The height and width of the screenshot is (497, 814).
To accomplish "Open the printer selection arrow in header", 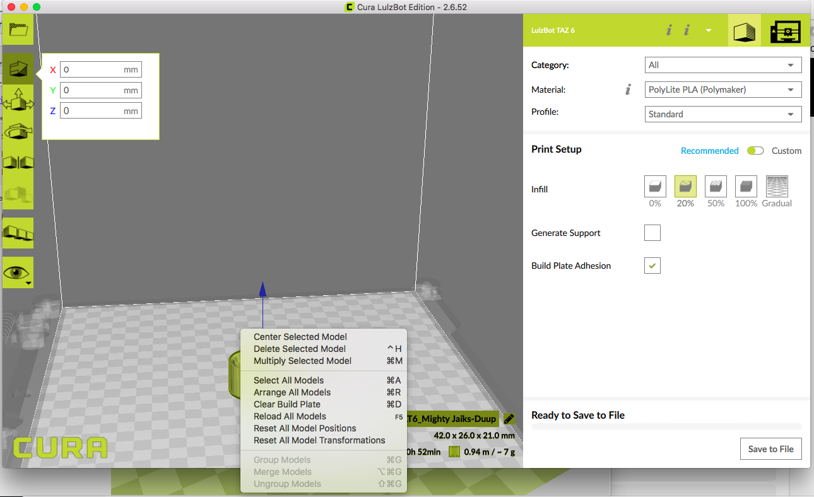I will click(x=709, y=30).
